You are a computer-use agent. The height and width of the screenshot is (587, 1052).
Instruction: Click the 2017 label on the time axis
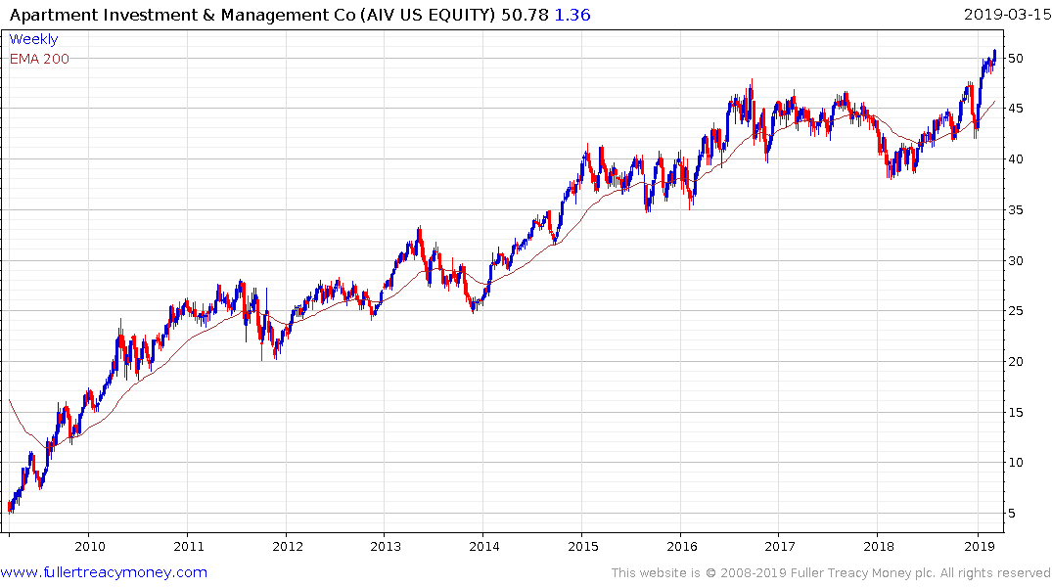pos(780,546)
